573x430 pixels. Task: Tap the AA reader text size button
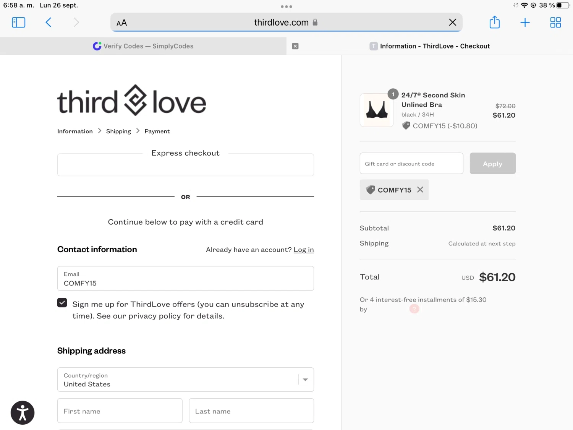click(121, 23)
